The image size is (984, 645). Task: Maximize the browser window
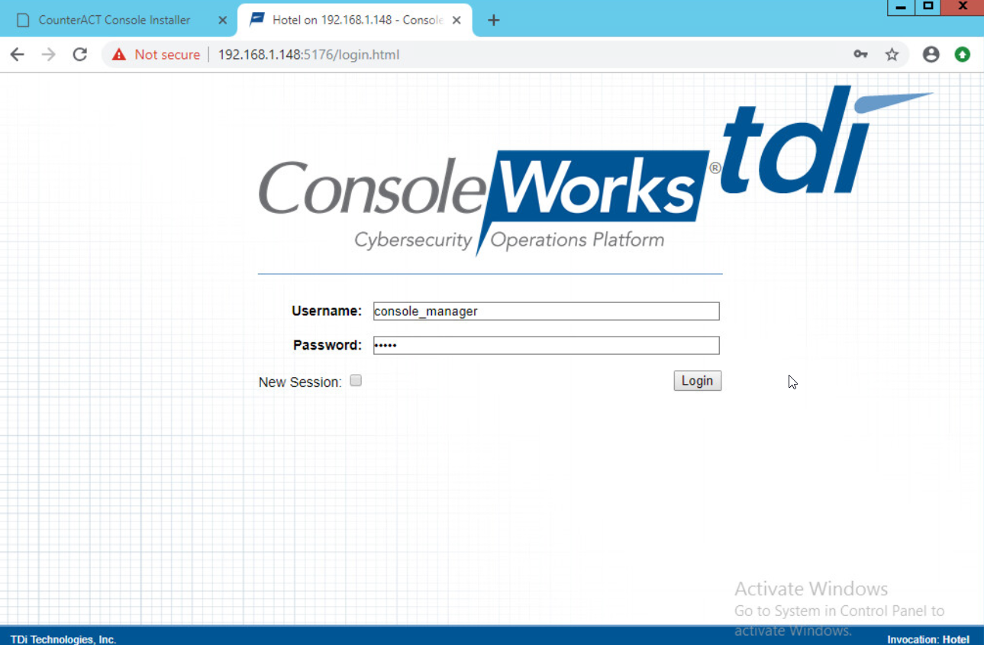pos(928,7)
